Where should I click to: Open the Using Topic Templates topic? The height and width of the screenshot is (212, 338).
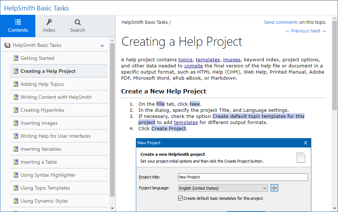59,188
